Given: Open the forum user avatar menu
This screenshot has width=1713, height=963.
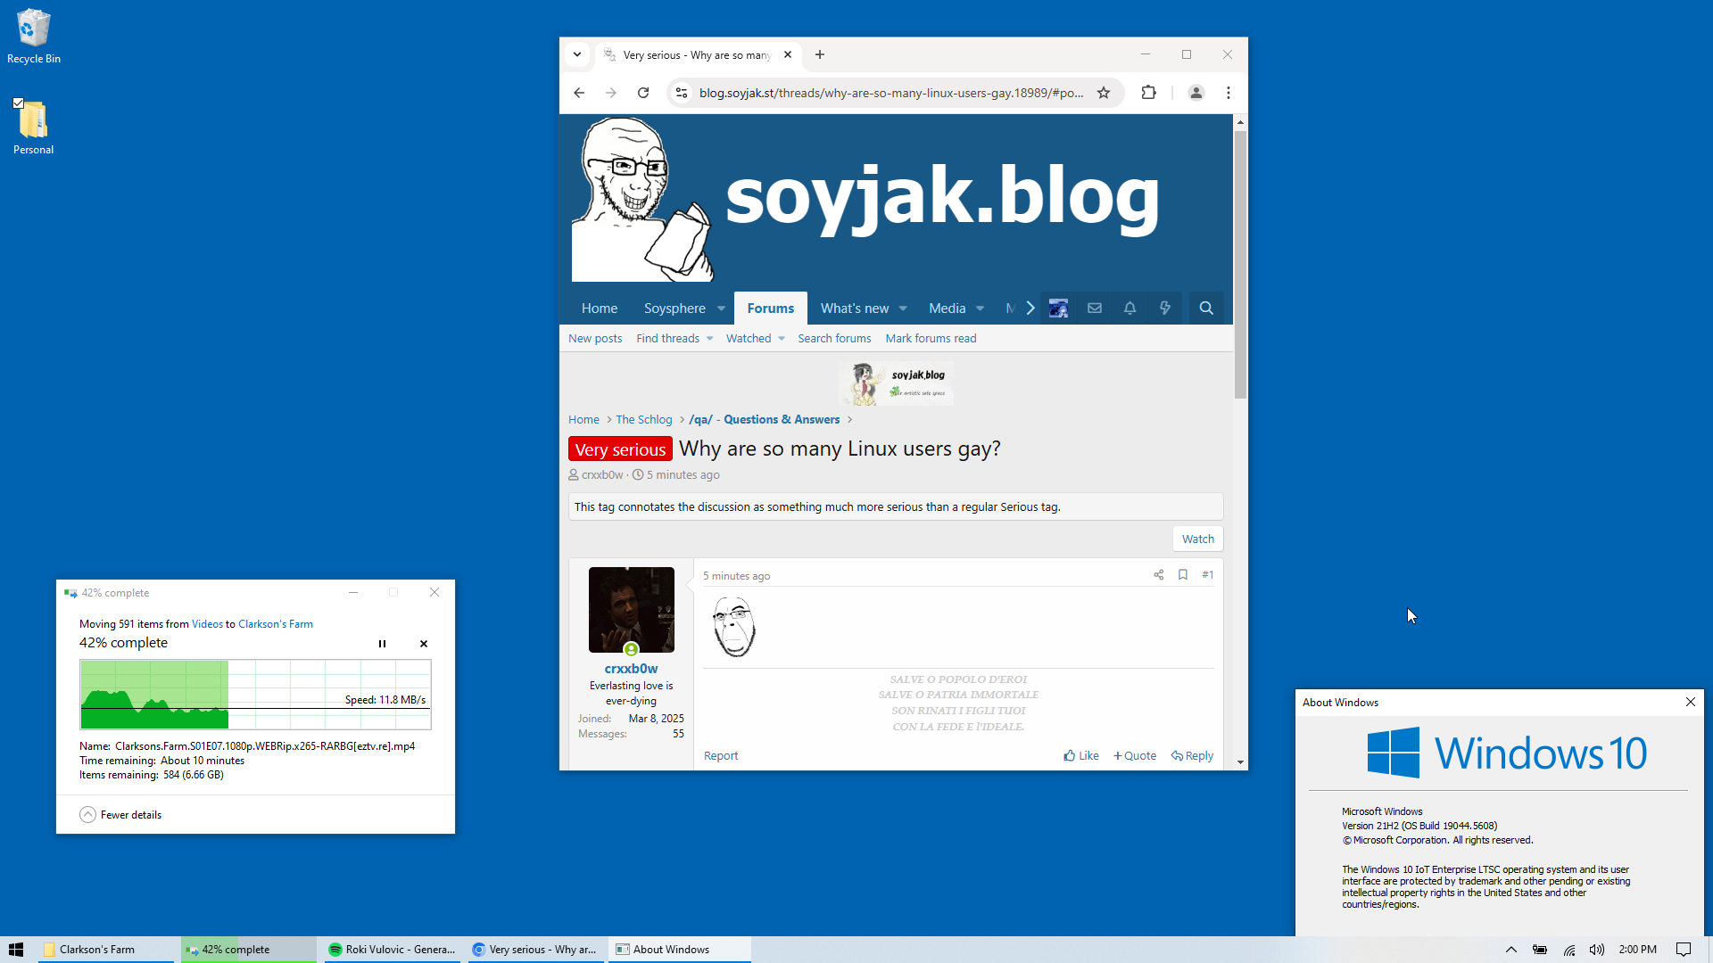Looking at the screenshot, I should click(x=1059, y=309).
